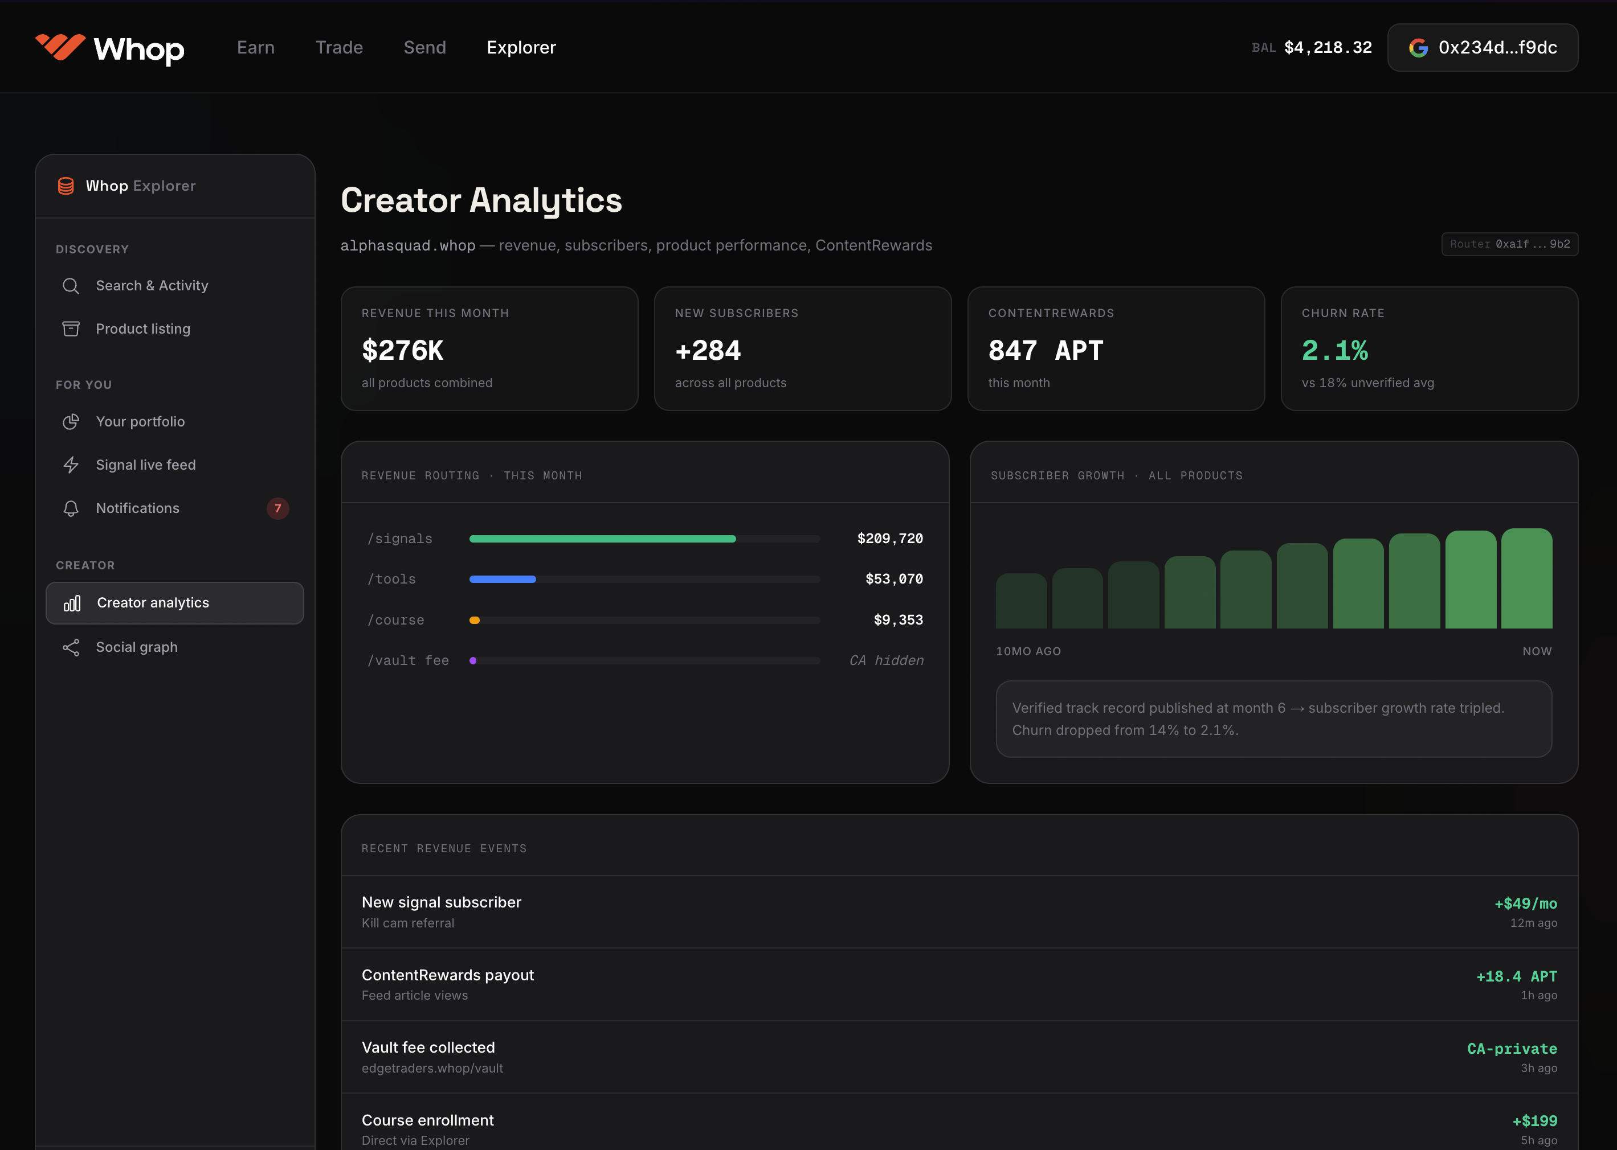The width and height of the screenshot is (1617, 1150).
Task: Click the New Subscribers card
Action: [803, 348]
